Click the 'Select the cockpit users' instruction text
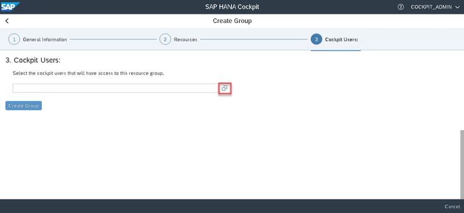The width and height of the screenshot is (464, 213). (88, 74)
